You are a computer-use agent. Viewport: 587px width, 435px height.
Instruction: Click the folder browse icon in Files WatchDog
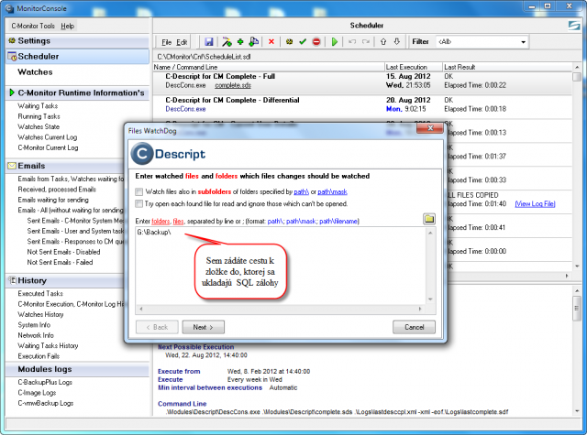(x=429, y=219)
